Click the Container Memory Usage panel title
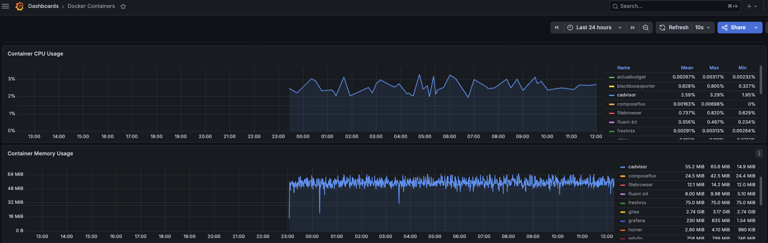The width and height of the screenshot is (768, 243). pos(40,154)
